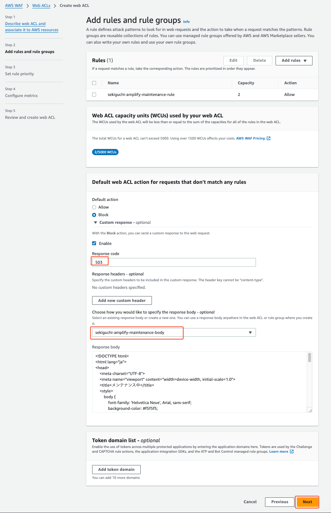Click the breadcrumb chevron after AWS WAF
The image size is (331, 513).
click(x=28, y=6)
